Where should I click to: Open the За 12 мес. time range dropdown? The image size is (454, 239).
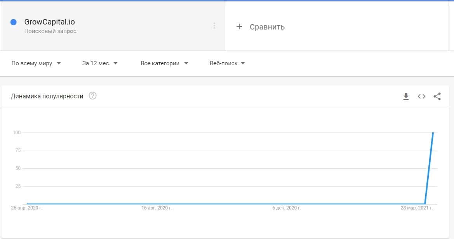tap(100, 63)
